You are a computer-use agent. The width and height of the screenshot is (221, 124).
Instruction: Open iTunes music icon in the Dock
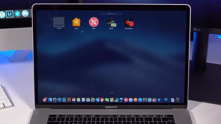click(x=131, y=100)
